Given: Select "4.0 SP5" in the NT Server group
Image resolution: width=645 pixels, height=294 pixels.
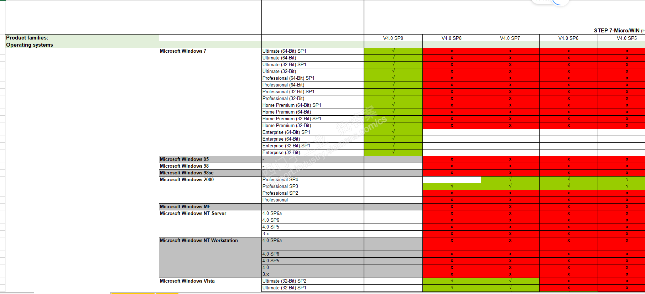Looking at the screenshot, I should point(313,227).
